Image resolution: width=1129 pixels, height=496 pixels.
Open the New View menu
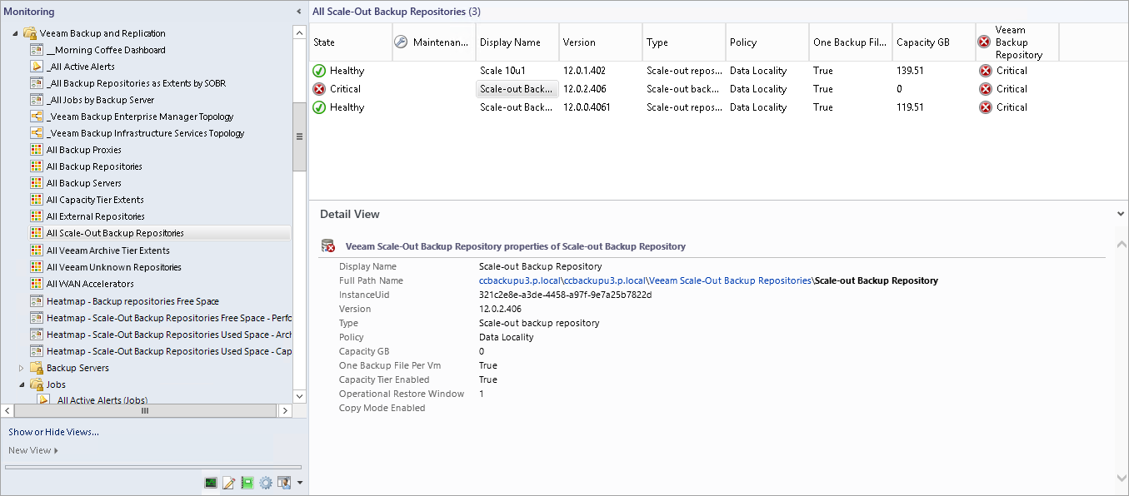(x=33, y=450)
